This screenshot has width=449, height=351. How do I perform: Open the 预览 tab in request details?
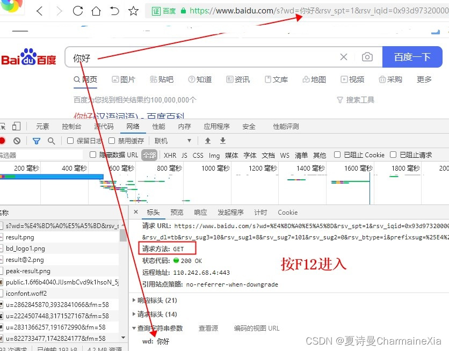177,212
